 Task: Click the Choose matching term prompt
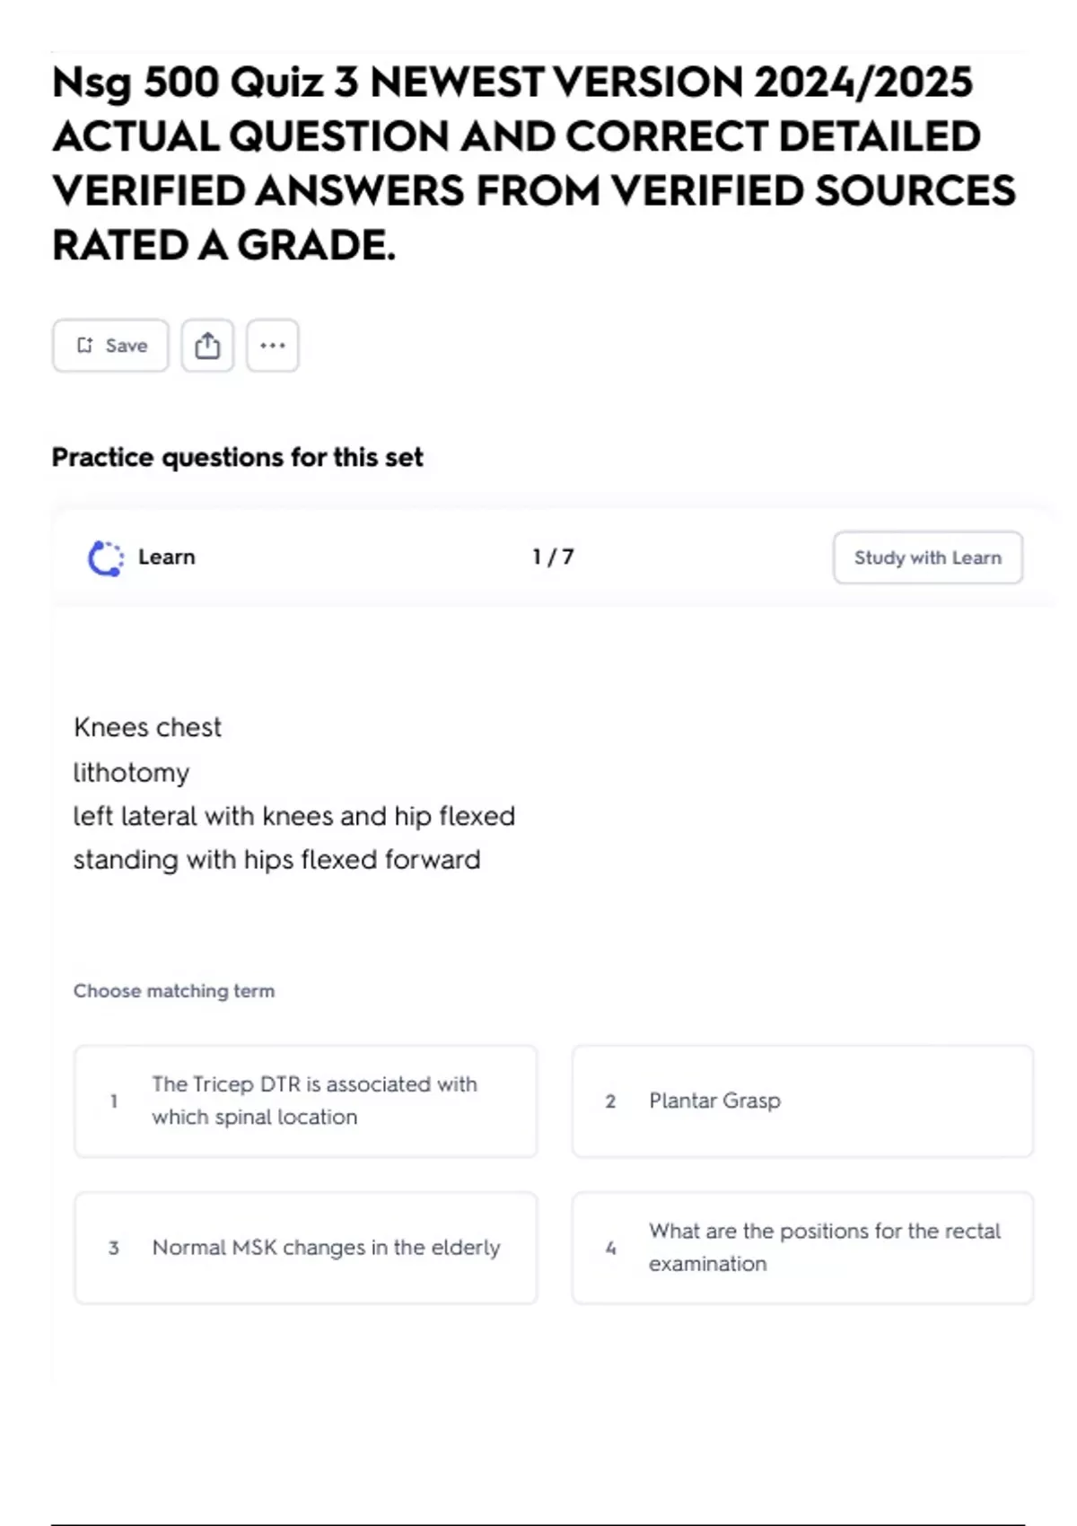coord(174,991)
